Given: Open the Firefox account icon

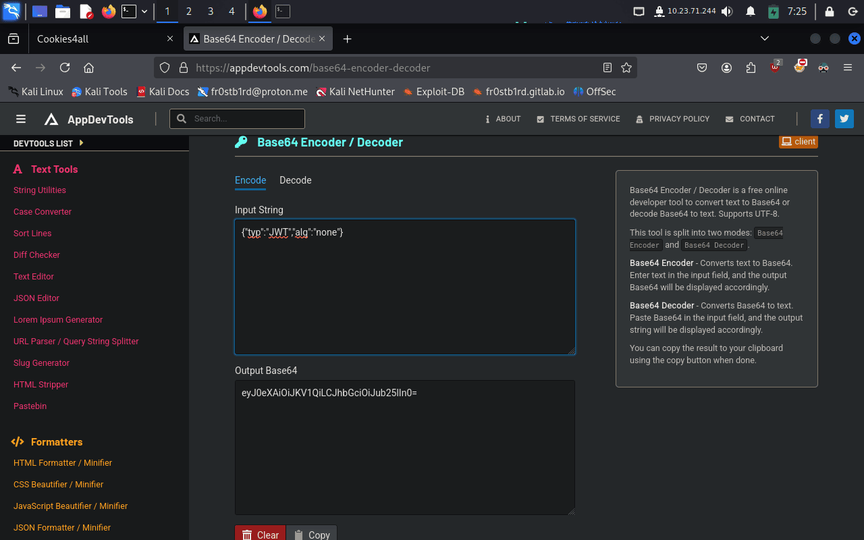Looking at the screenshot, I should tap(726, 67).
